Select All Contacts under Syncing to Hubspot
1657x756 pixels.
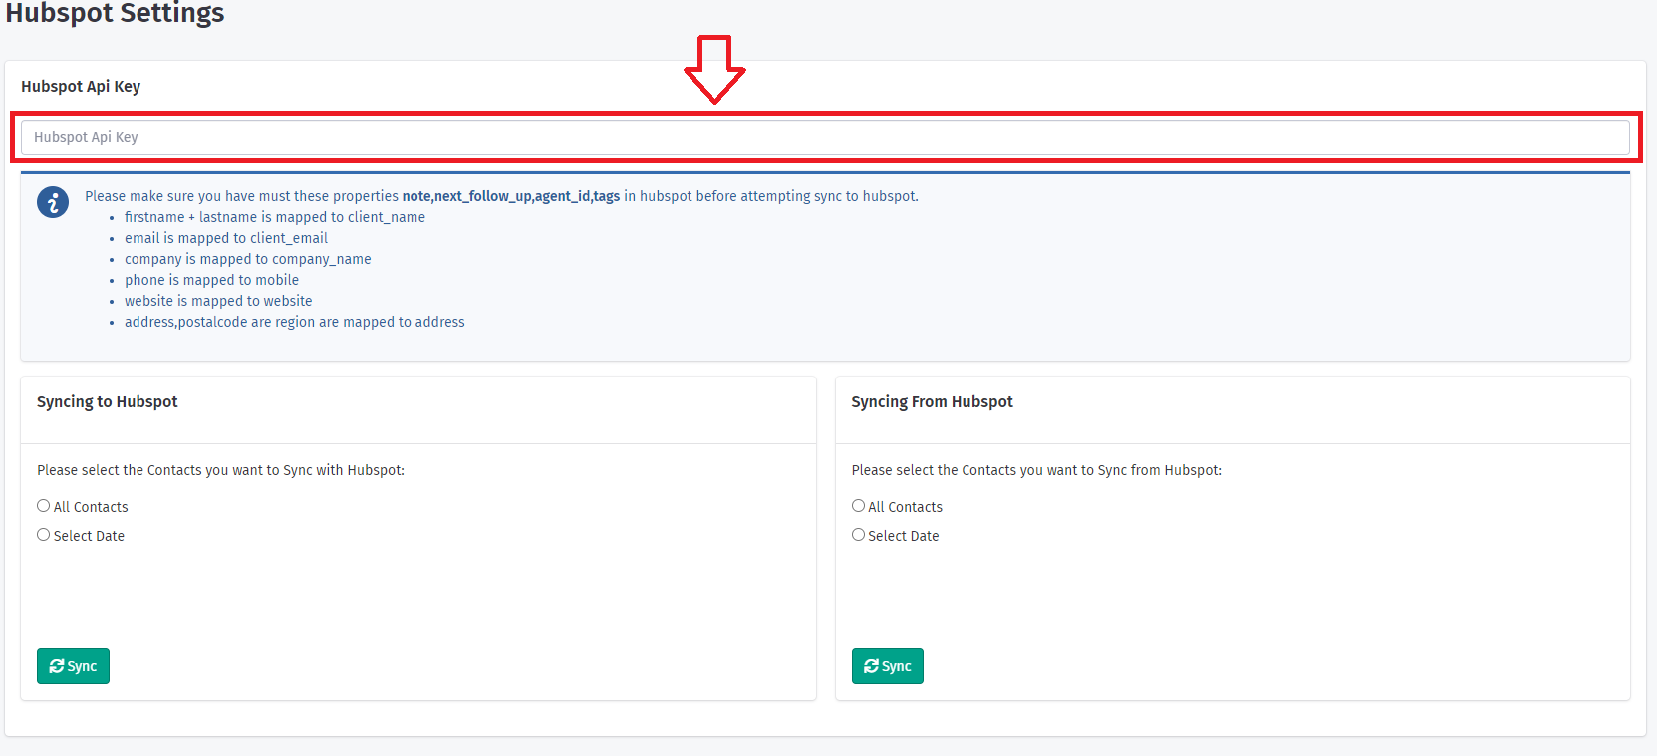(x=44, y=506)
